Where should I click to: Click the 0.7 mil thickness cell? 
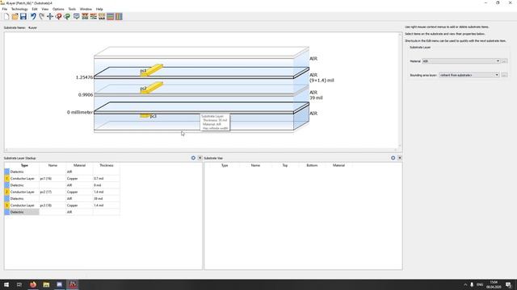[x=106, y=179]
